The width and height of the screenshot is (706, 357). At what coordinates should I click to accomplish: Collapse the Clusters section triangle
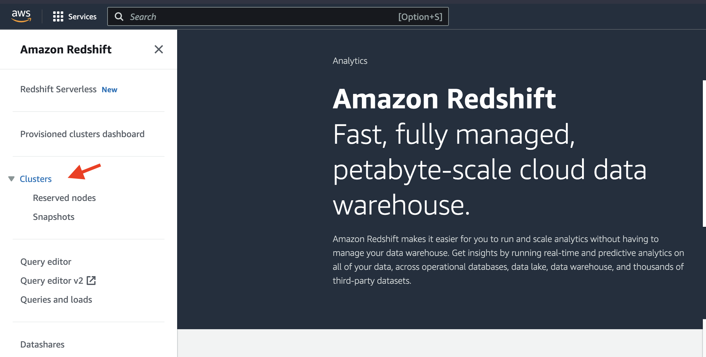click(x=11, y=179)
